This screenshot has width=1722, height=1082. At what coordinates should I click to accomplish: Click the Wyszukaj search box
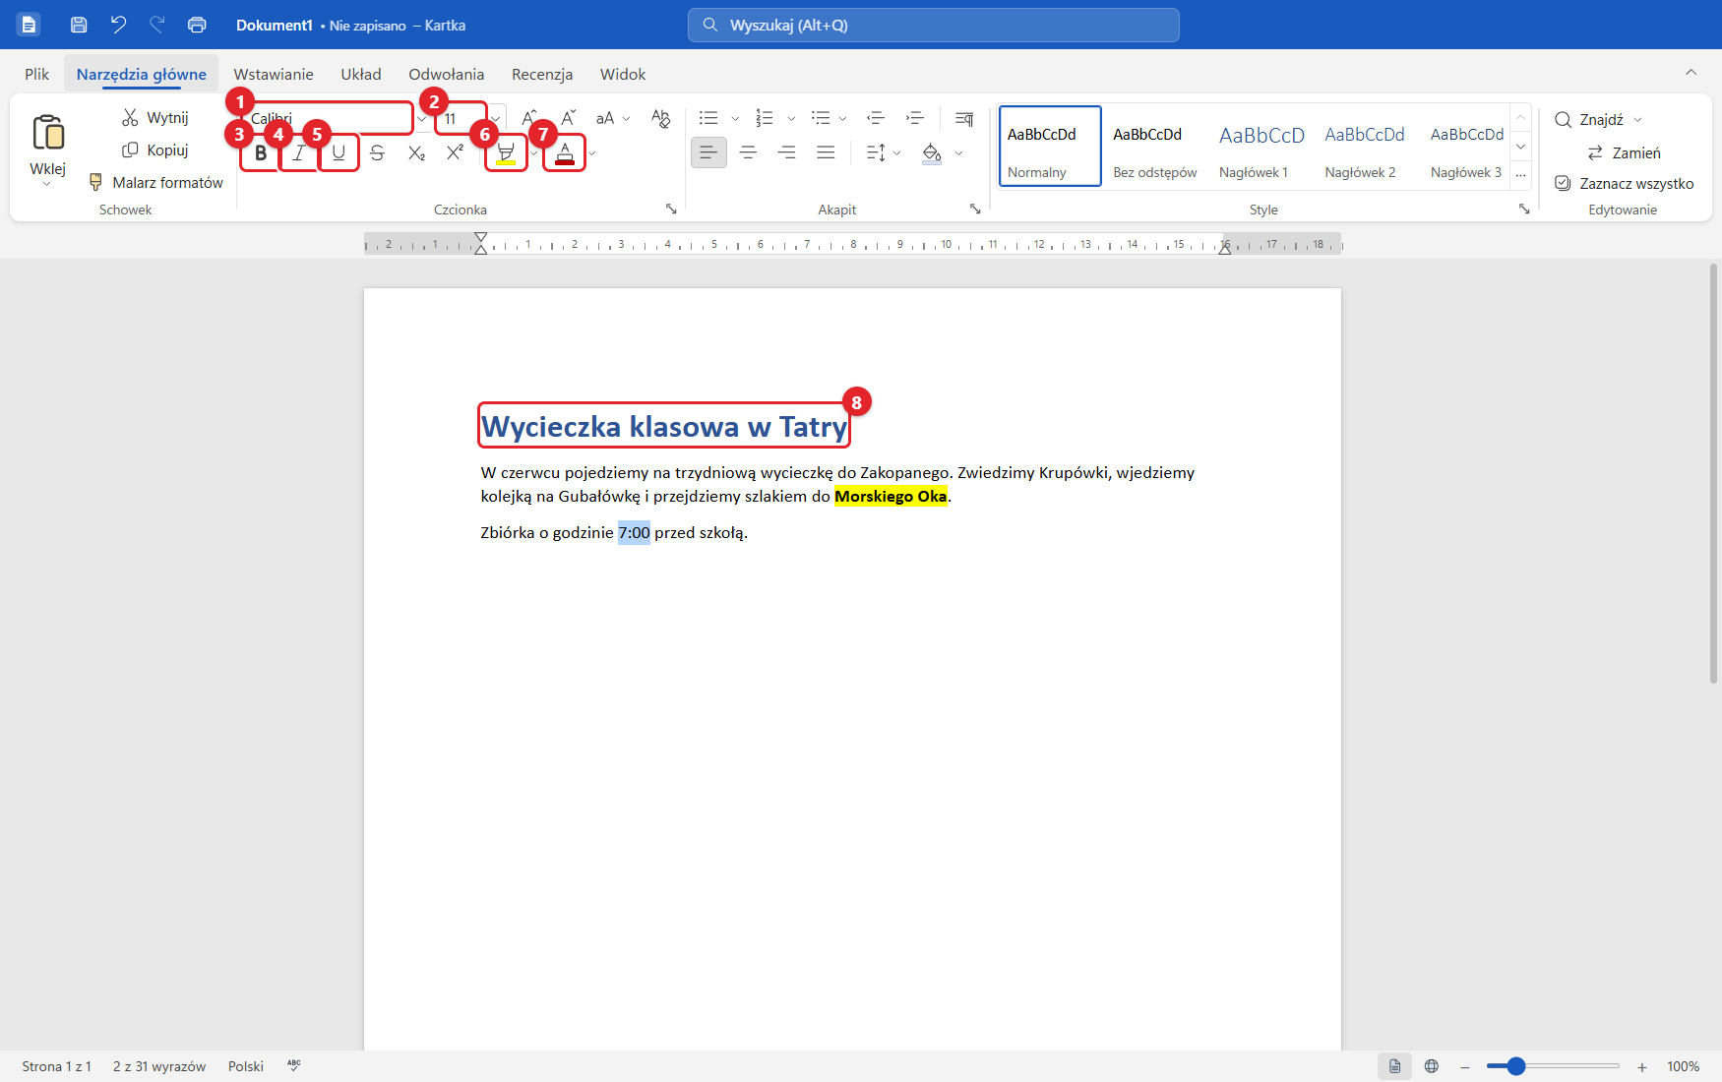click(x=933, y=25)
